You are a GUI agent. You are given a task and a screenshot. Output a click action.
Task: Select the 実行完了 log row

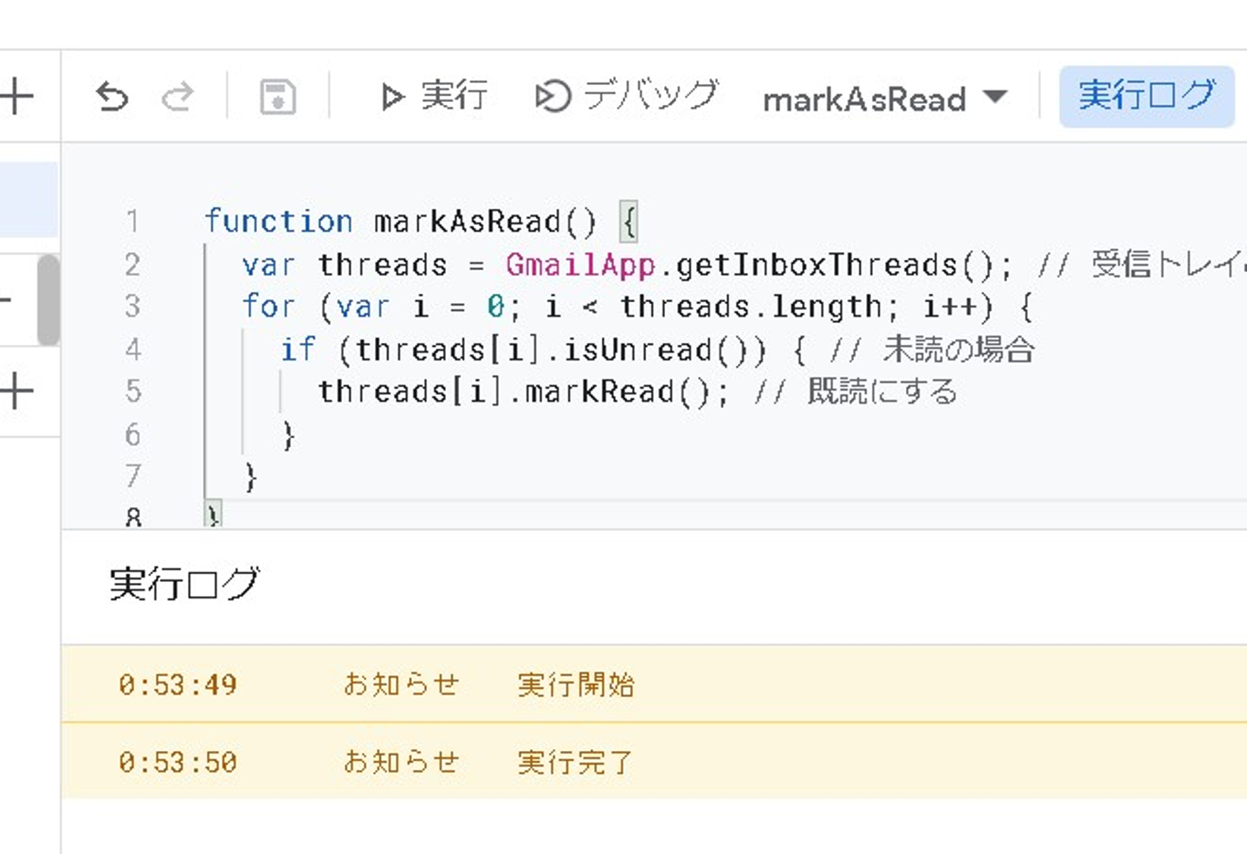pos(576,762)
